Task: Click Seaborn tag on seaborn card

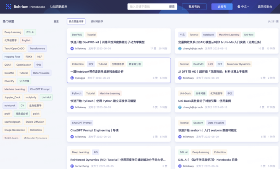Action: click(x=198, y=123)
